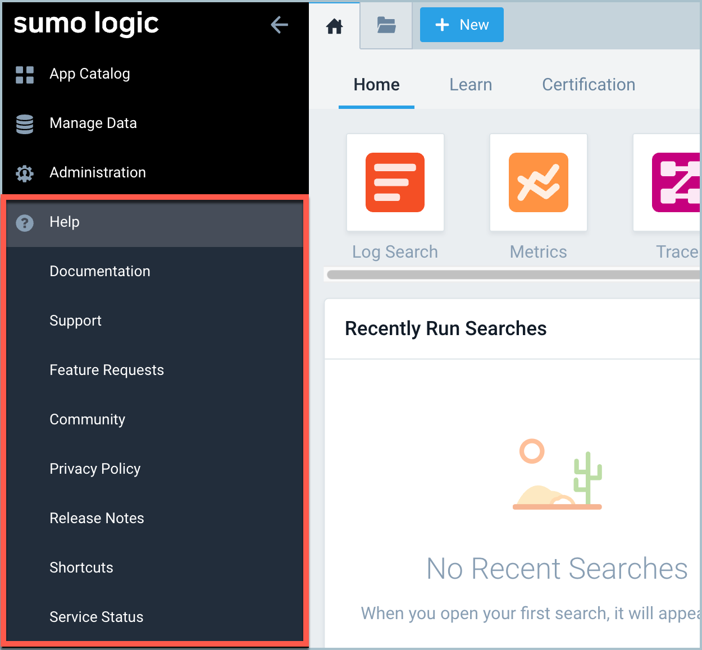Viewport: 702px width, 650px height.
Task: Switch to the Learn tab
Action: click(471, 85)
